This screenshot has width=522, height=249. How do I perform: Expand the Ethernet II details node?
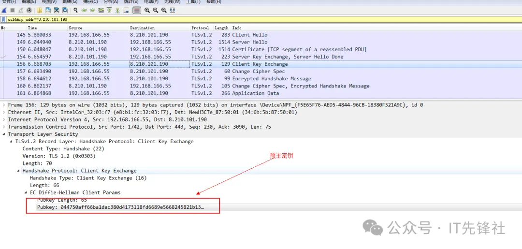point(4,113)
